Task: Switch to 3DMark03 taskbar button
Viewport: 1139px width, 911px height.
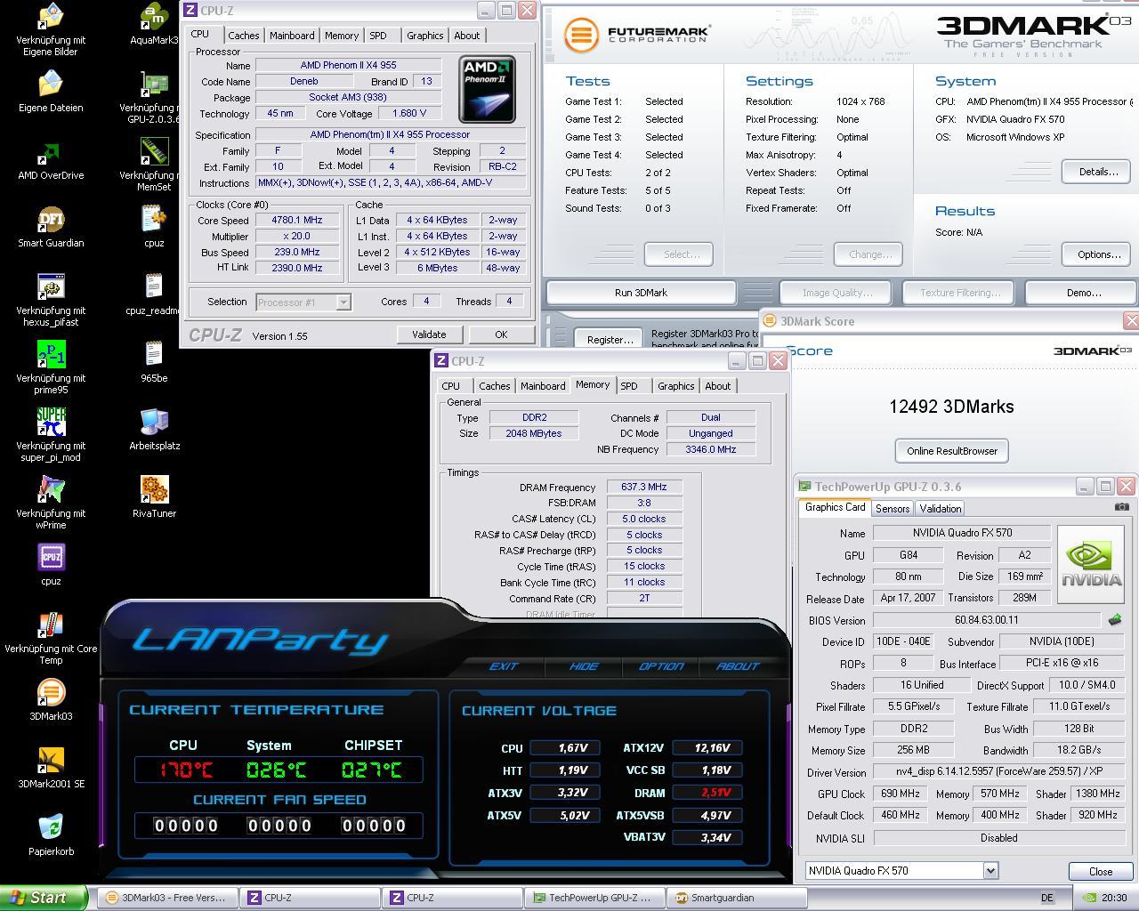Action: pos(166,898)
